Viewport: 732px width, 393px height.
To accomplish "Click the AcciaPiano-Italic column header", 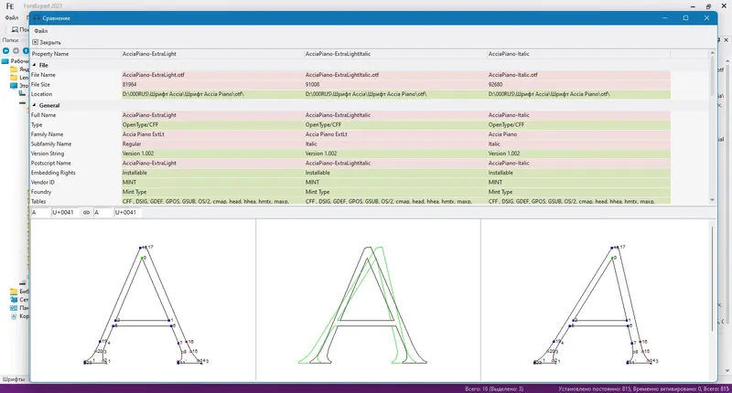I will point(579,54).
